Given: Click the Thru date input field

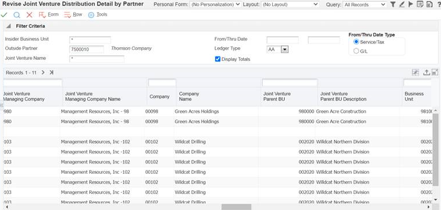Looking at the screenshot, I should tap(324, 40).
